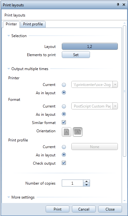
Task: Collapse the Selection section
Action: click(x=9, y=36)
